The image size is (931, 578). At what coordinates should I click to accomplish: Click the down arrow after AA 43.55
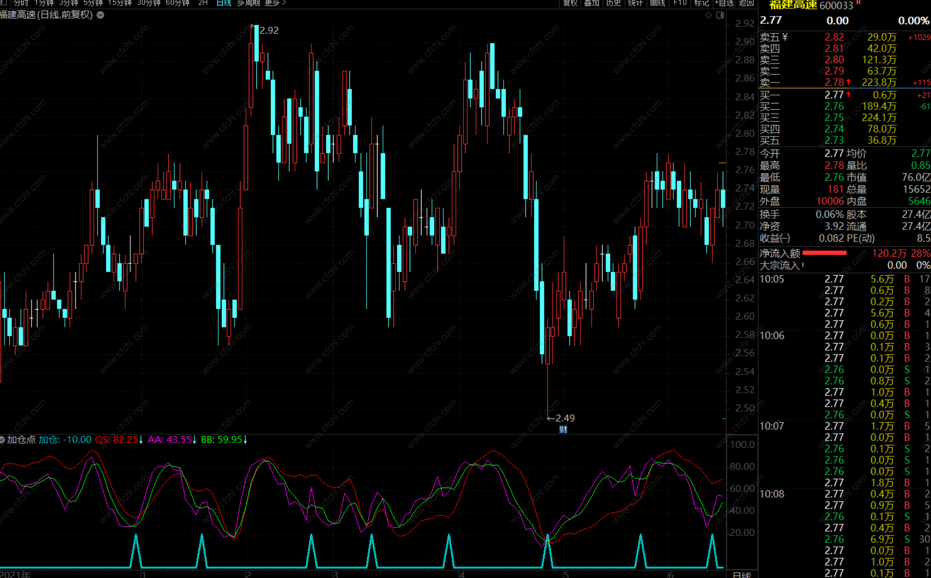(194, 440)
